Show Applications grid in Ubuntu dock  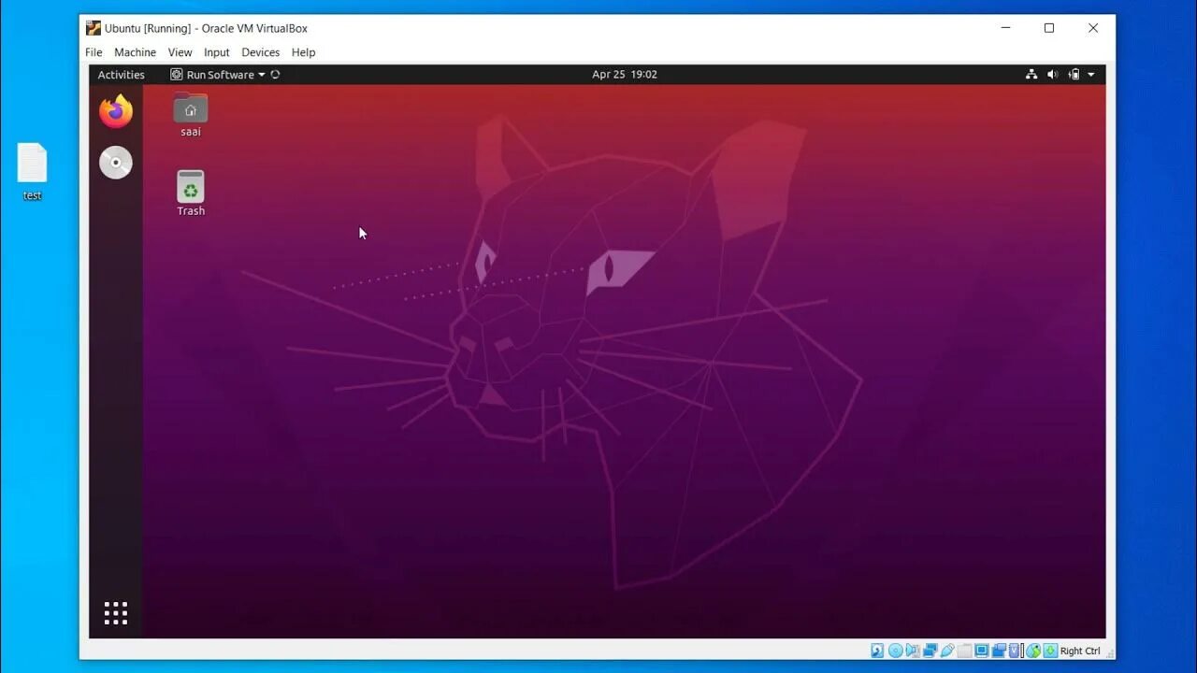(116, 613)
